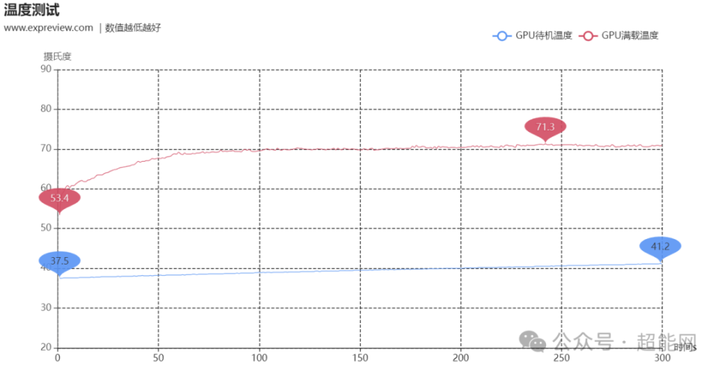Click the 摄氏度 y-axis label

click(x=58, y=56)
